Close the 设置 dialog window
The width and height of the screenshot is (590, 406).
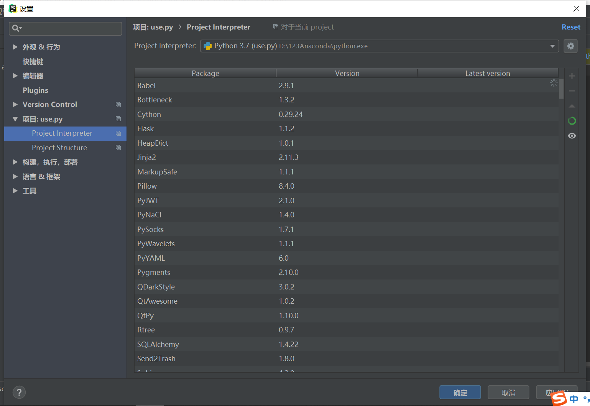[x=576, y=8]
